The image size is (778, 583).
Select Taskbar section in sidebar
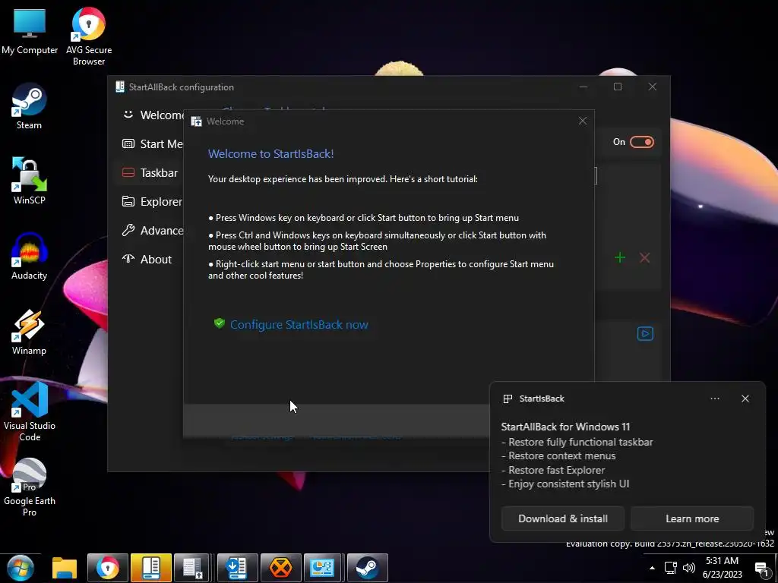click(x=149, y=172)
